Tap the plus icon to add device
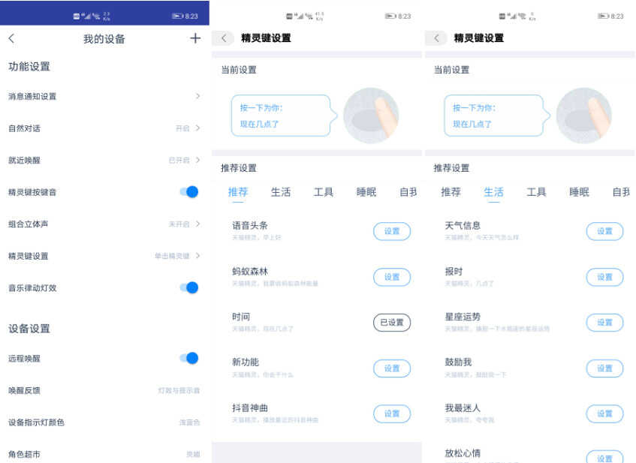Viewport: 636px width, 463px height. click(195, 38)
